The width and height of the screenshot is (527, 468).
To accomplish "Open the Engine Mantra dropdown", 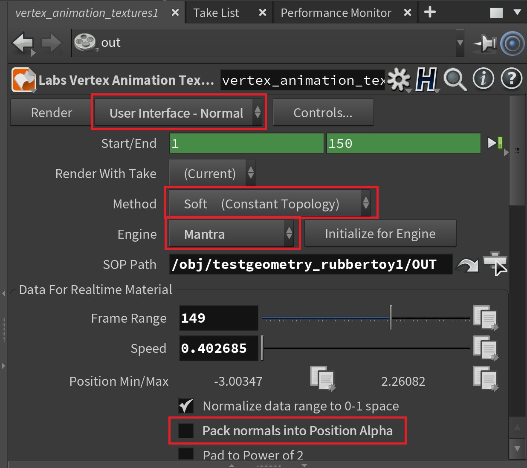I will coord(231,234).
